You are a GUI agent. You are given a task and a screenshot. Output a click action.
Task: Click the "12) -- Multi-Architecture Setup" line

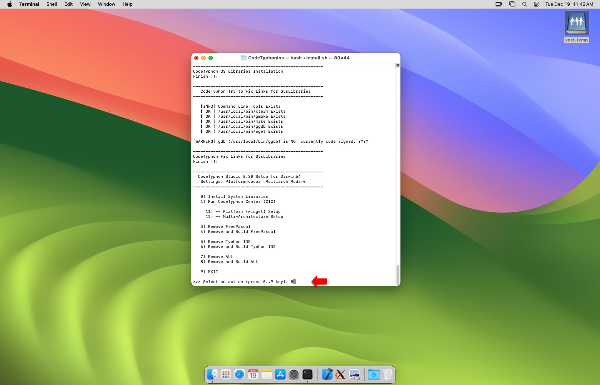244,217
